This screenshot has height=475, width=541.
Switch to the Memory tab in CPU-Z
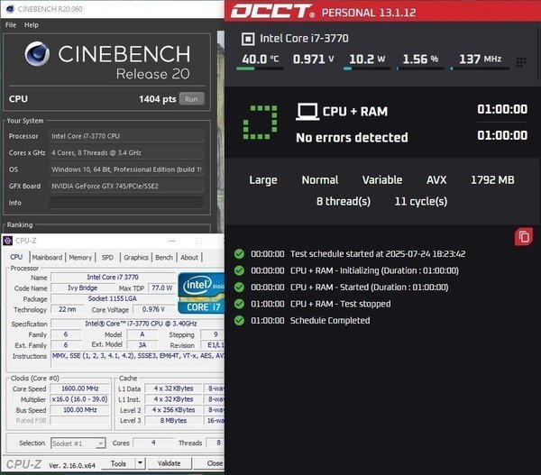80,258
